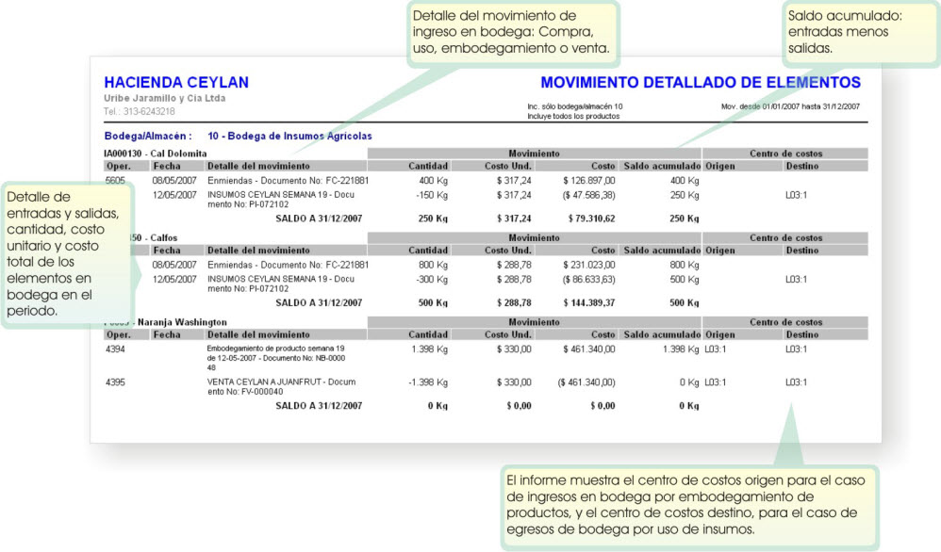Image resolution: width=941 pixels, height=552 pixels.
Task: Select operation number 4394
Action: click(115, 349)
